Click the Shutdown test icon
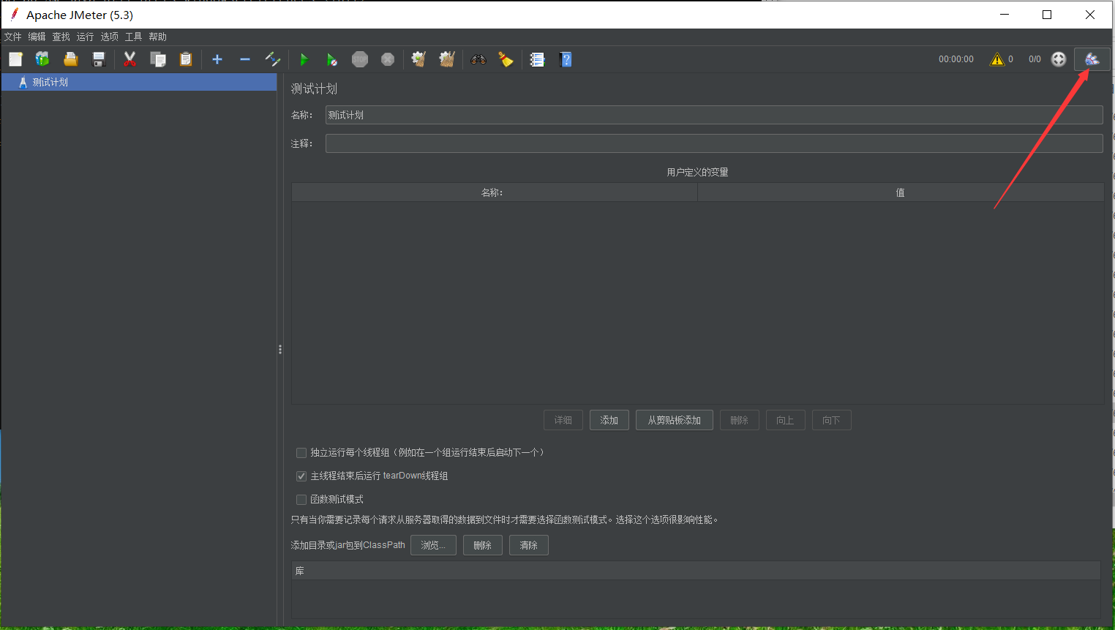1115x630 pixels. [388, 59]
